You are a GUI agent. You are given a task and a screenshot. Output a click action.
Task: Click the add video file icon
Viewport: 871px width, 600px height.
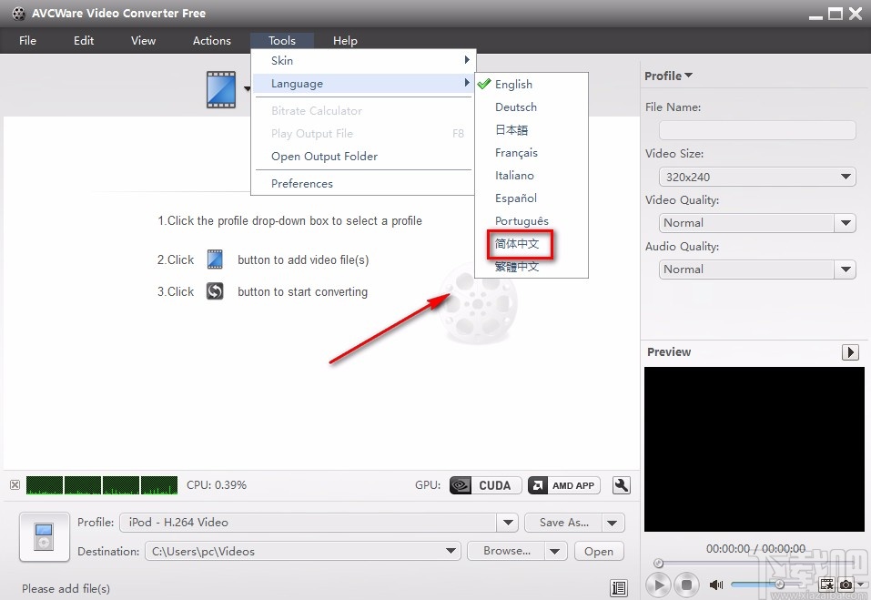pos(216,259)
